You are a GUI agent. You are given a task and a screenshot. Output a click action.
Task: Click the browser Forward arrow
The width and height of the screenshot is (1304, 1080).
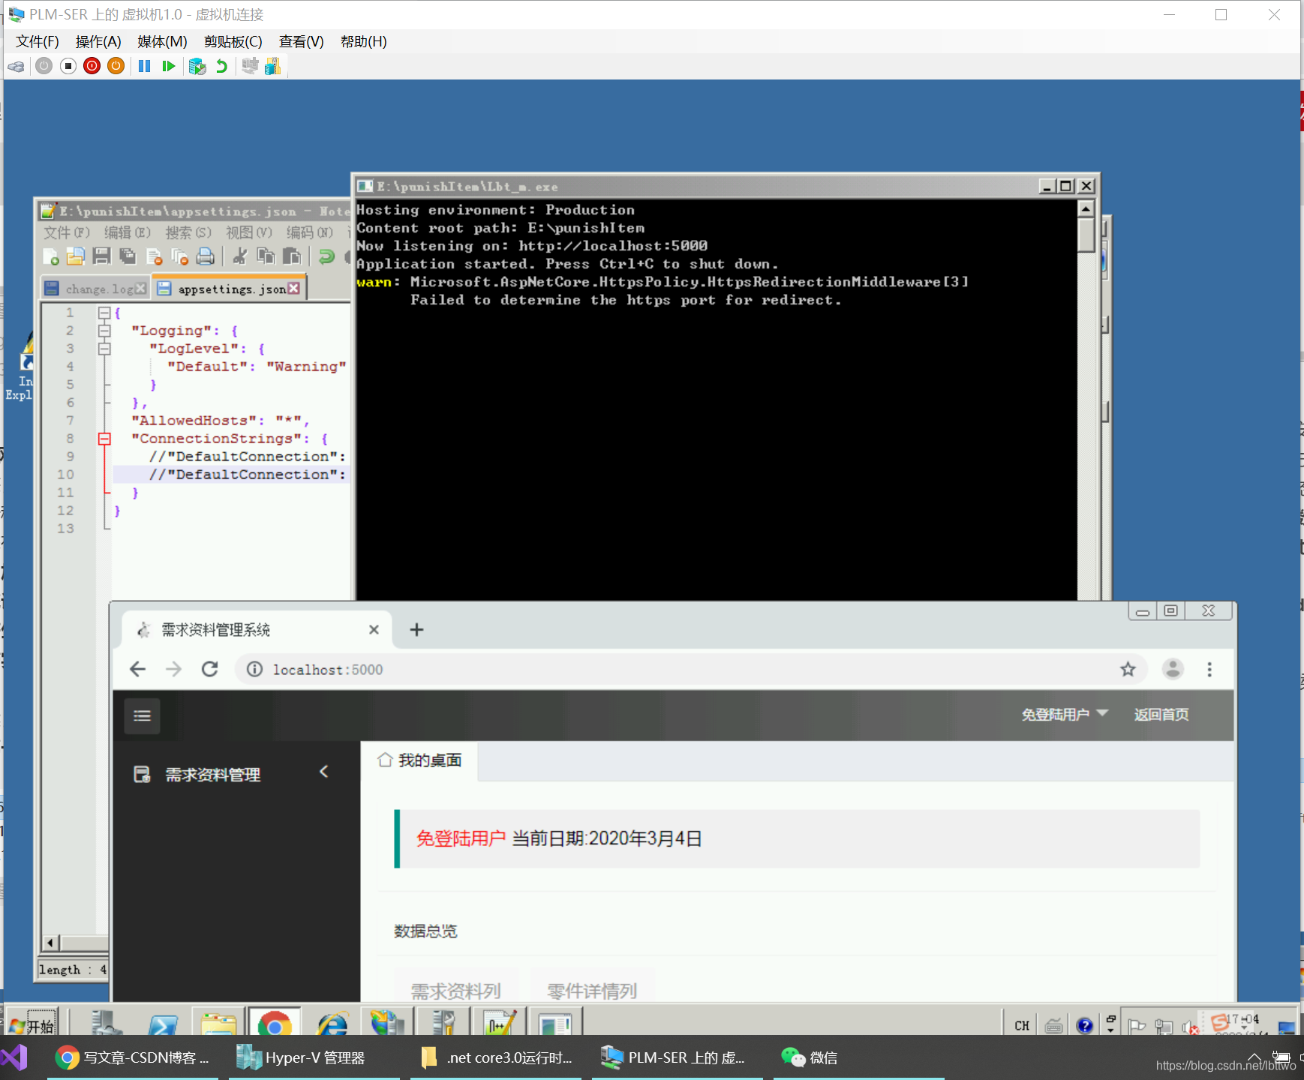173,669
